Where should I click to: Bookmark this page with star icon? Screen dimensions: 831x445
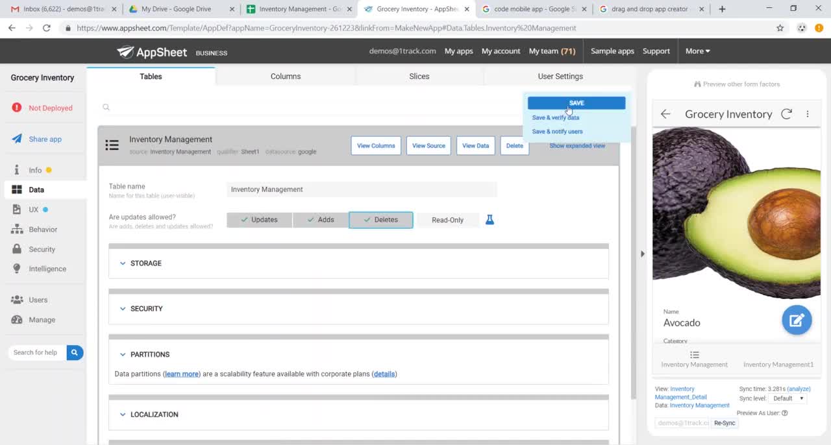coord(780,28)
